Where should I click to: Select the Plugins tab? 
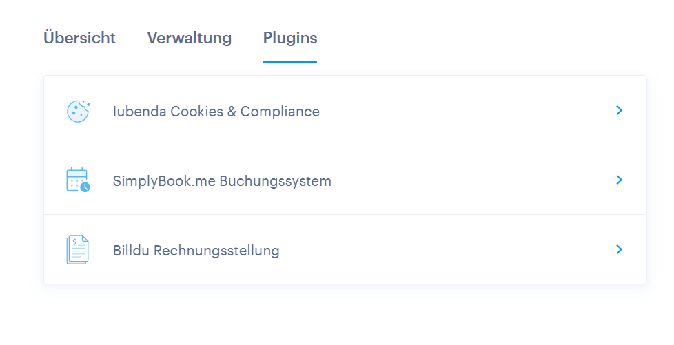(290, 39)
